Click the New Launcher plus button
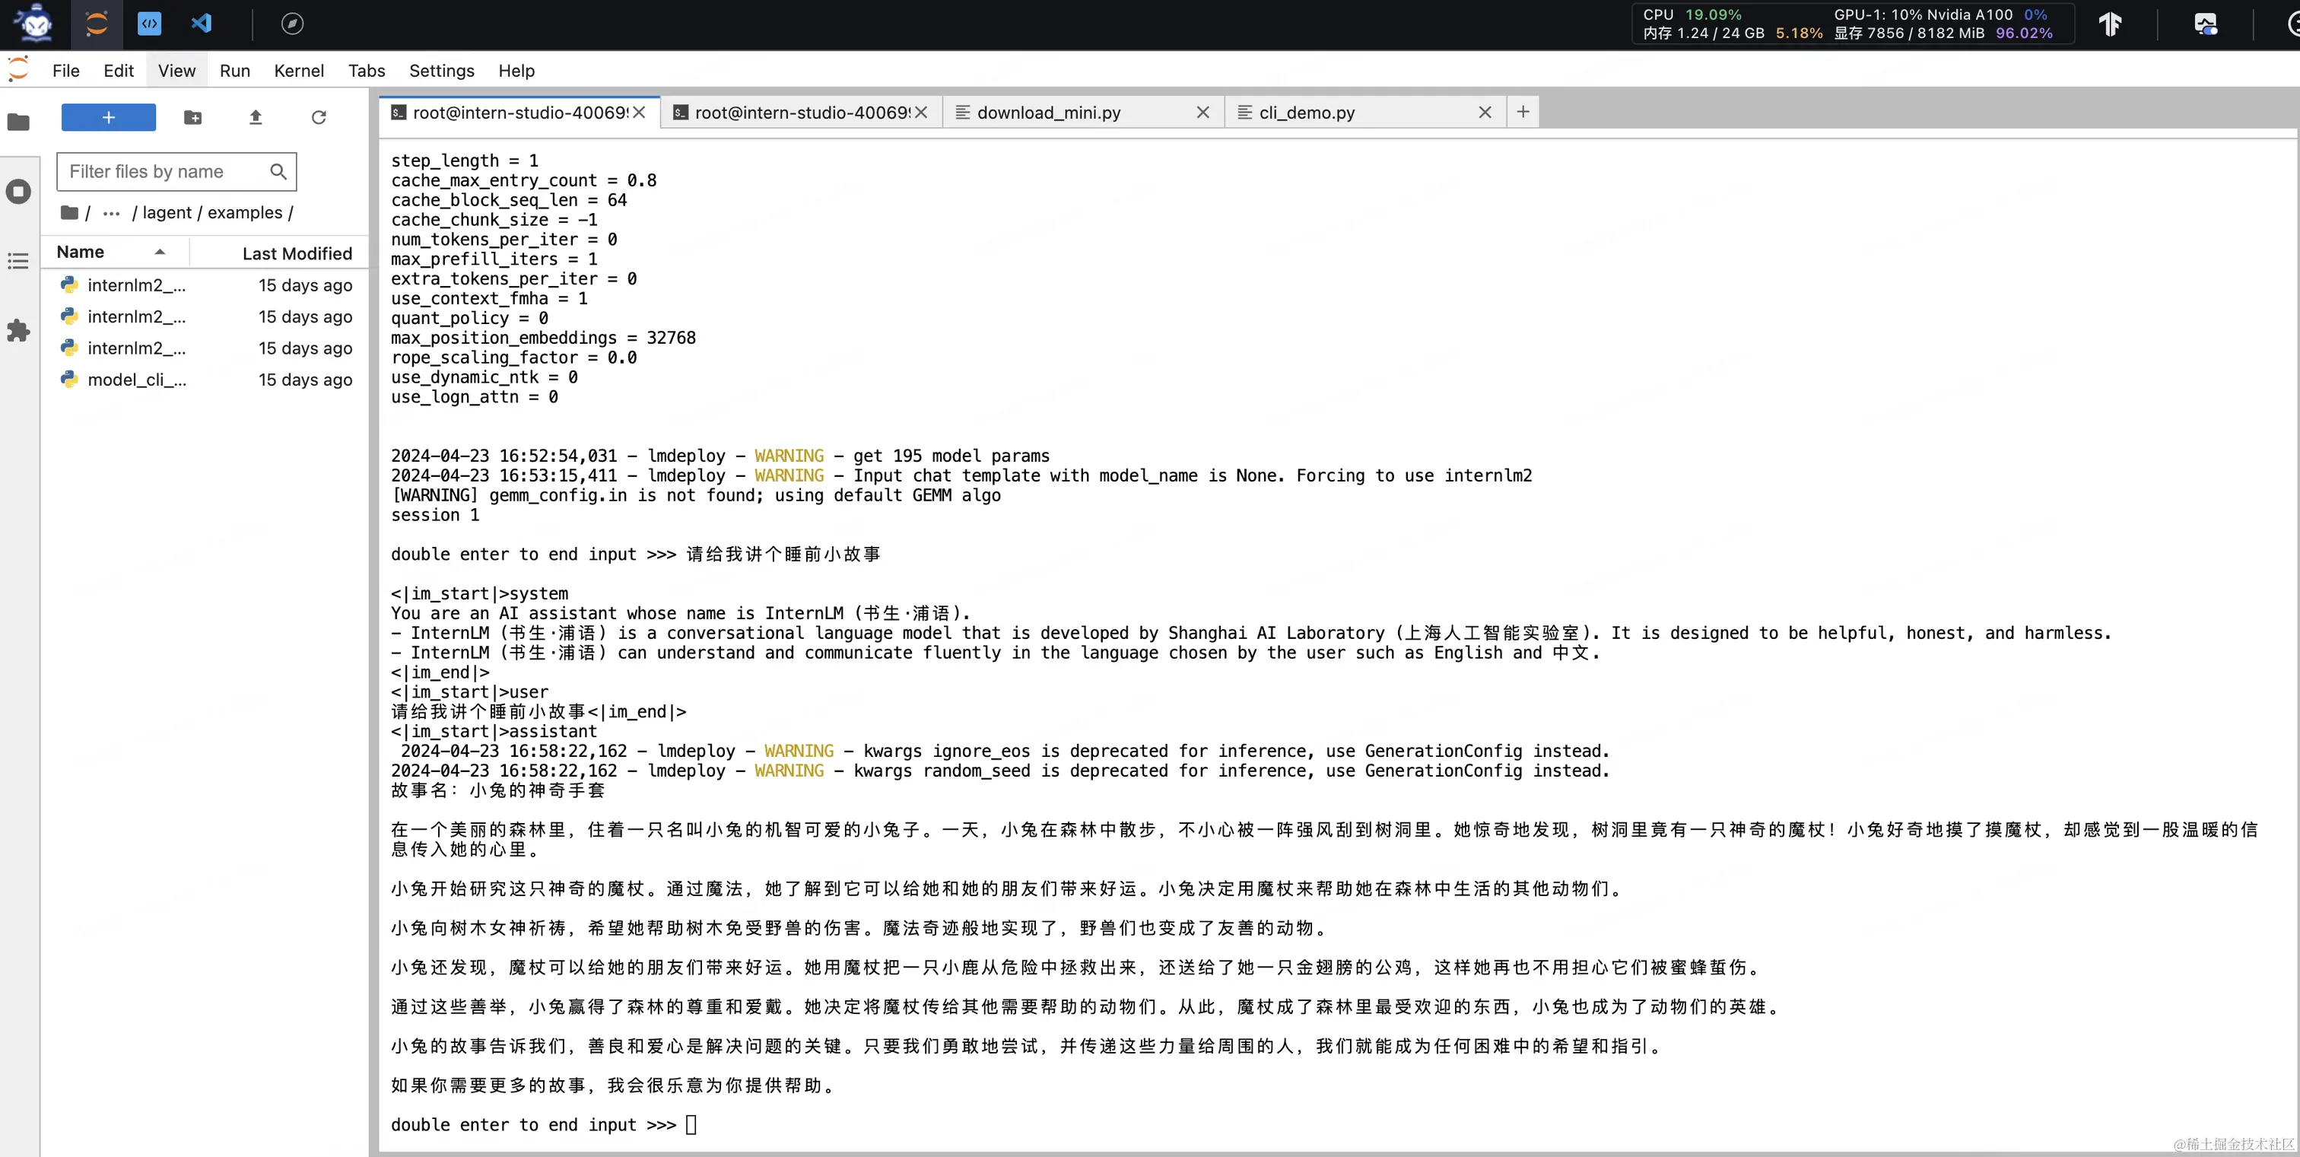Screen dimensions: 2300x1157 [x=108, y=117]
